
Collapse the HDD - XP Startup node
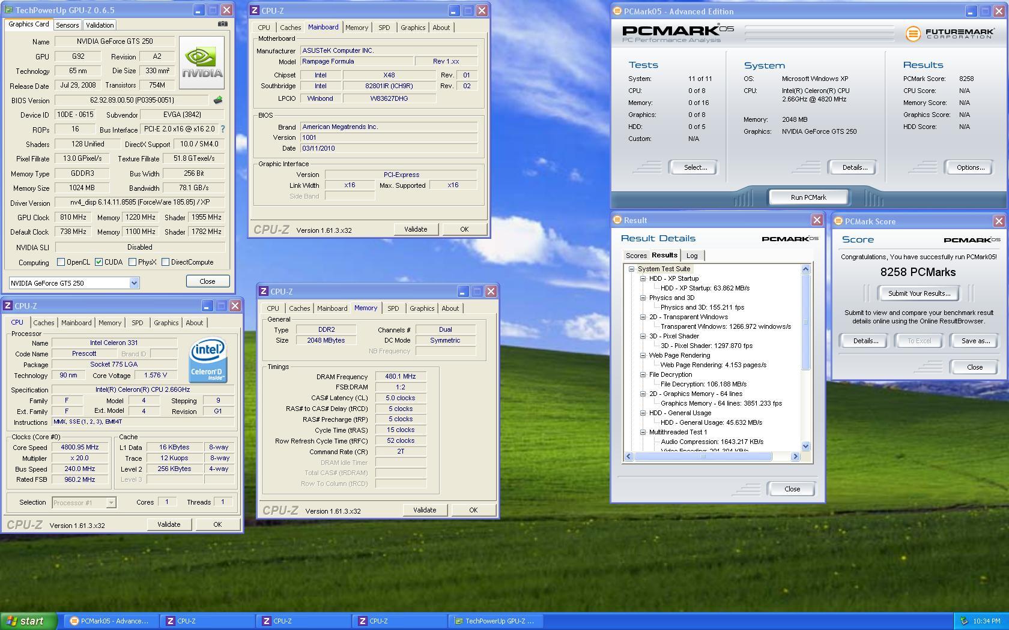click(643, 278)
